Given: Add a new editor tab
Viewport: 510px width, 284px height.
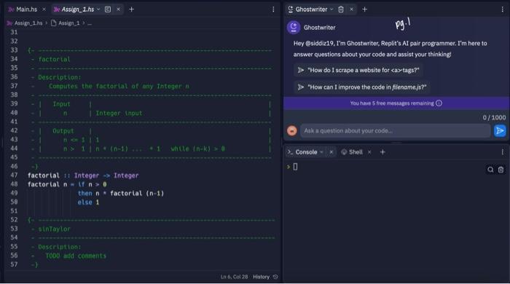Looking at the screenshot, I should (x=131, y=9).
